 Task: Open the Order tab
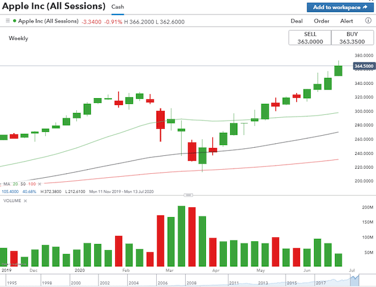pyautogui.click(x=322, y=21)
